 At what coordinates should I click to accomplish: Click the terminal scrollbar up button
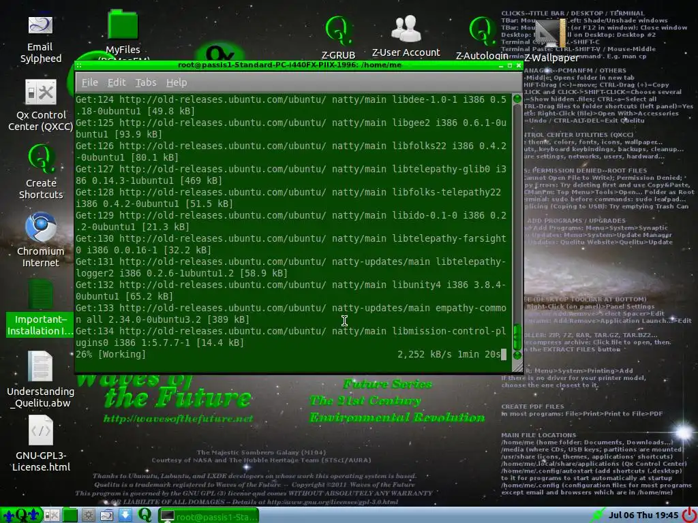517,99
